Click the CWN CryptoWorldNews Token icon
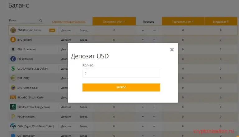 pos(13,126)
